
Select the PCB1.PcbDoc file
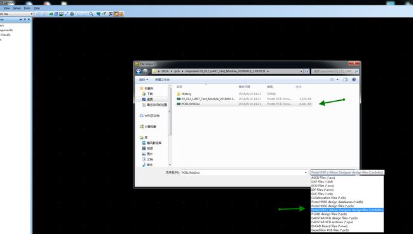pos(244,104)
